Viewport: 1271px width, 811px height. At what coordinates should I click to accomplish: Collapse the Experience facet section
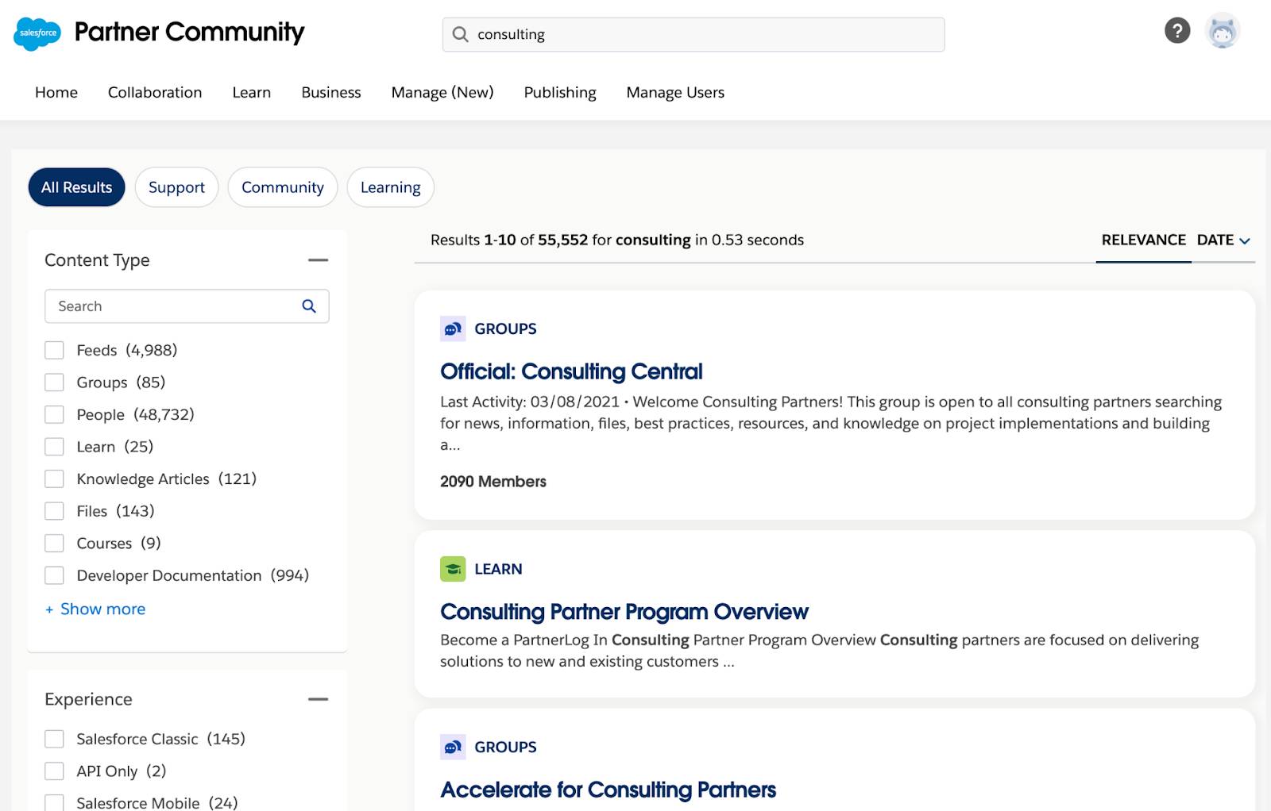318,699
